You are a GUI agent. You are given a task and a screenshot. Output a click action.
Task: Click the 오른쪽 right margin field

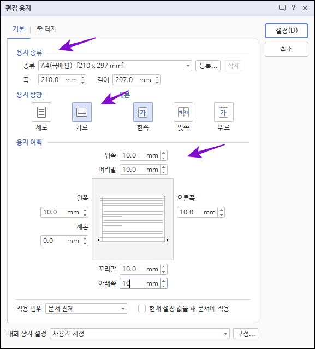pyautogui.click(x=198, y=212)
